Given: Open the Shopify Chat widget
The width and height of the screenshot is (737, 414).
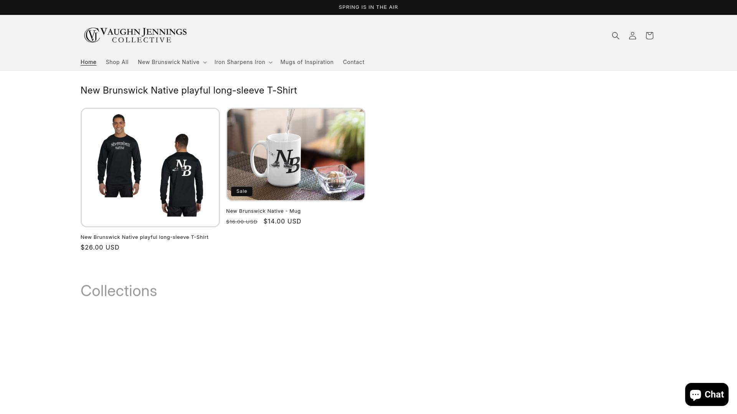Looking at the screenshot, I should click(x=707, y=394).
